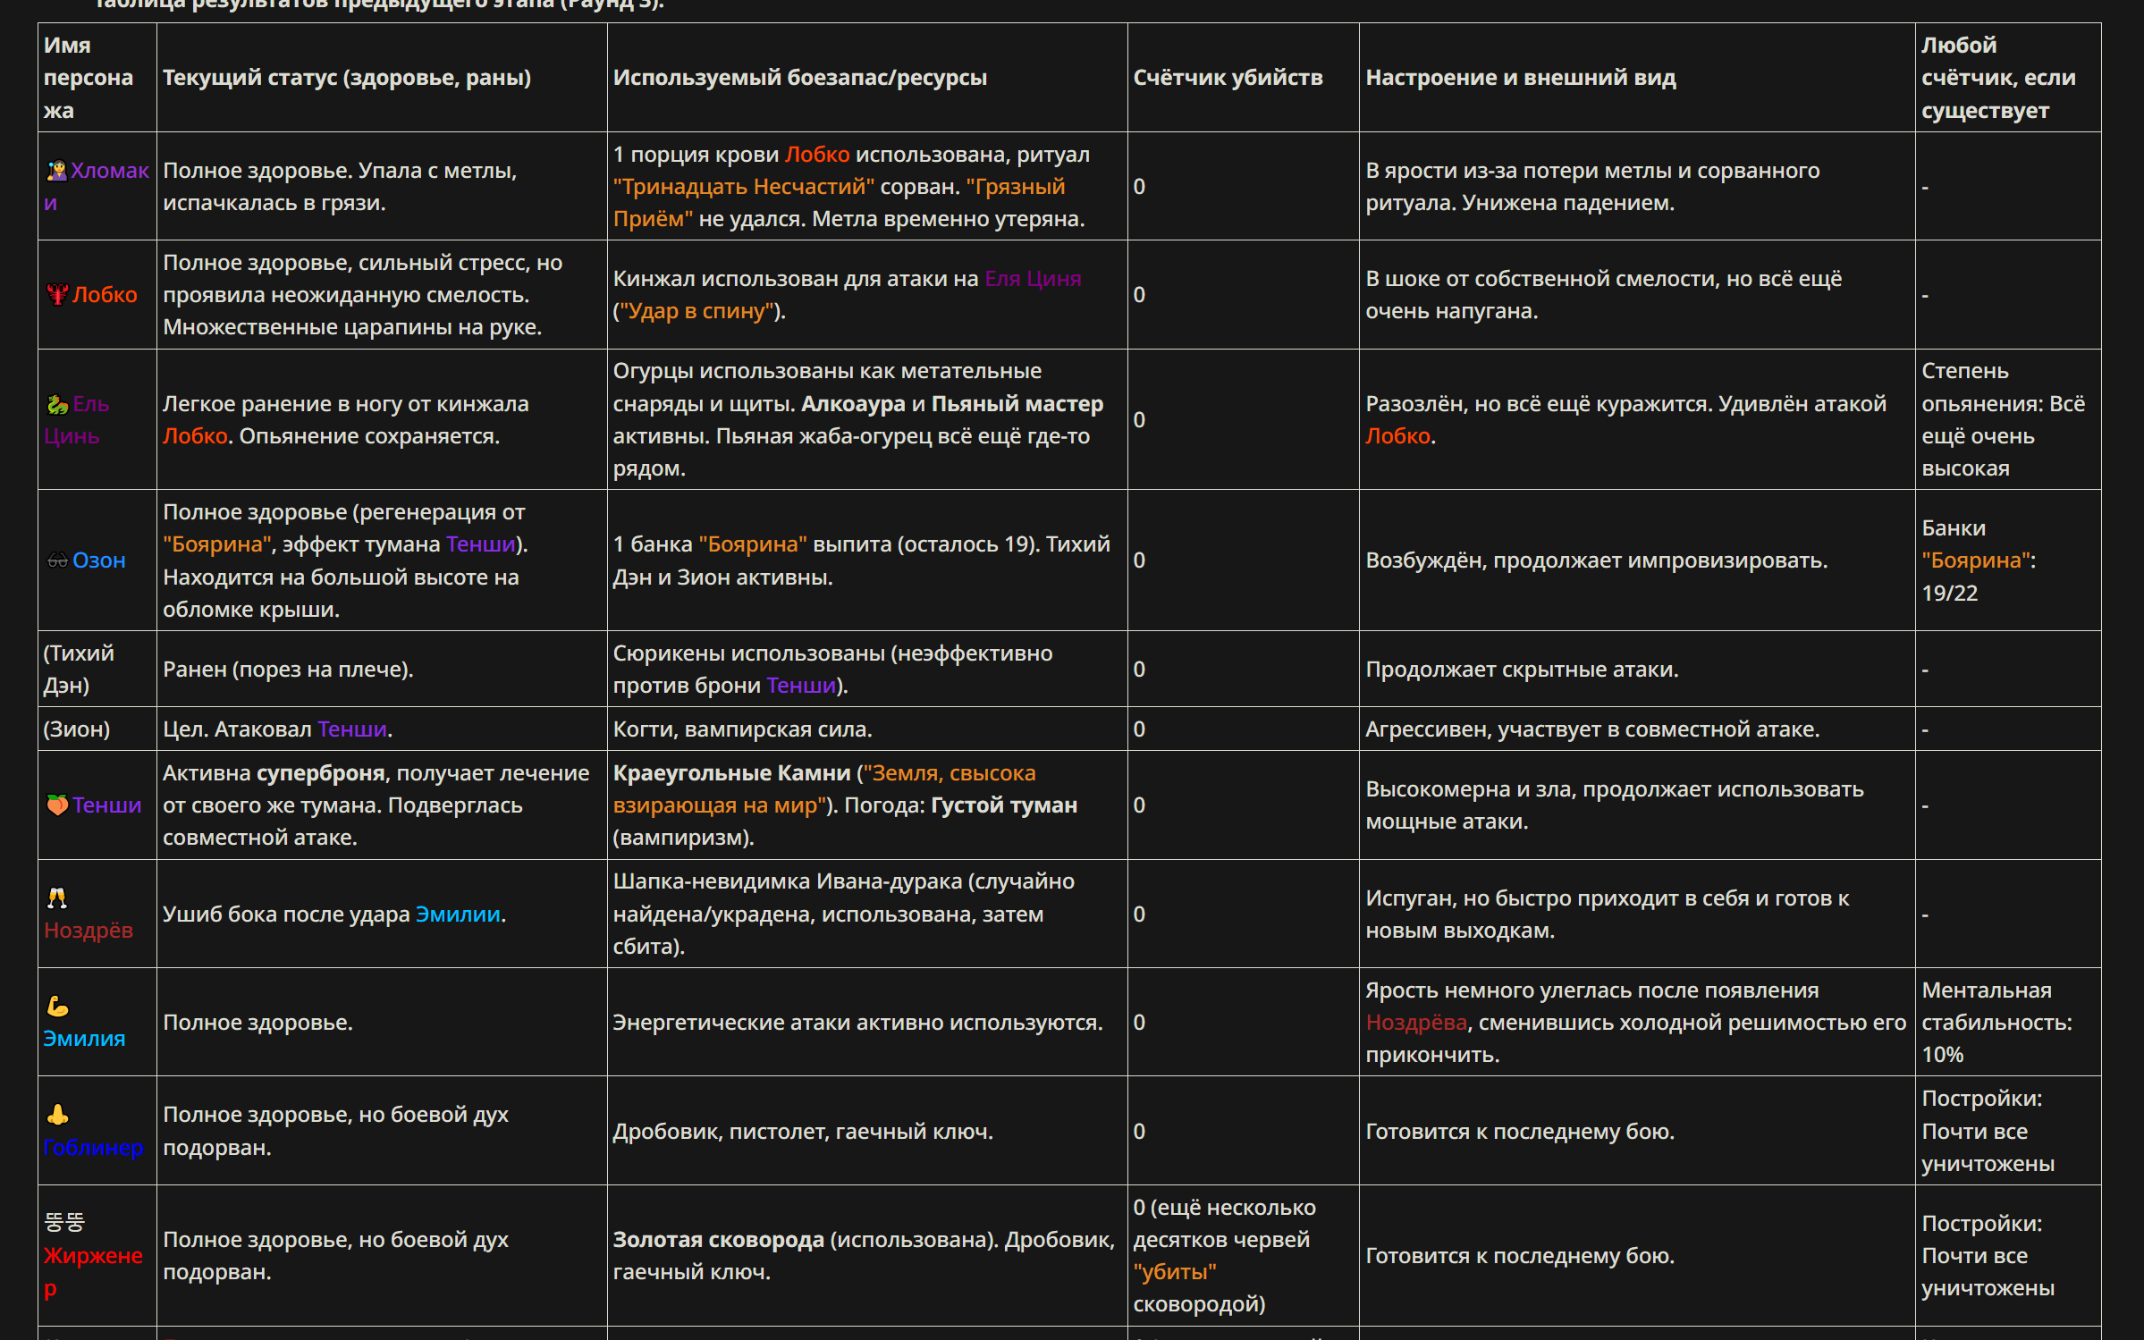2144x1340 pixels.
Task: Click the champagne glasses emoji above Ноздрёв
Action: pos(57,898)
